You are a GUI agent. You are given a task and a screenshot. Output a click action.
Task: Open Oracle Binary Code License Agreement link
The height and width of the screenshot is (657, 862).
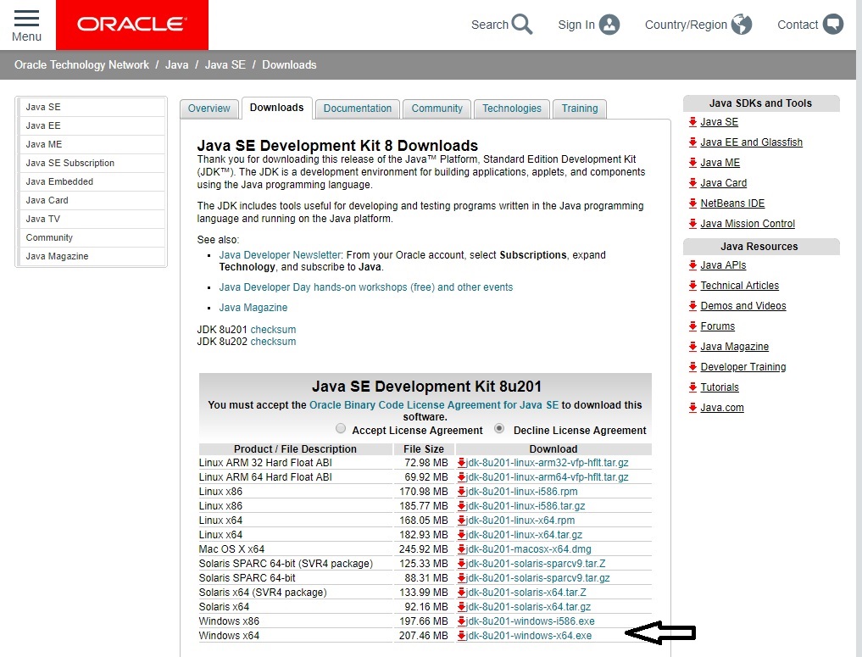click(434, 404)
